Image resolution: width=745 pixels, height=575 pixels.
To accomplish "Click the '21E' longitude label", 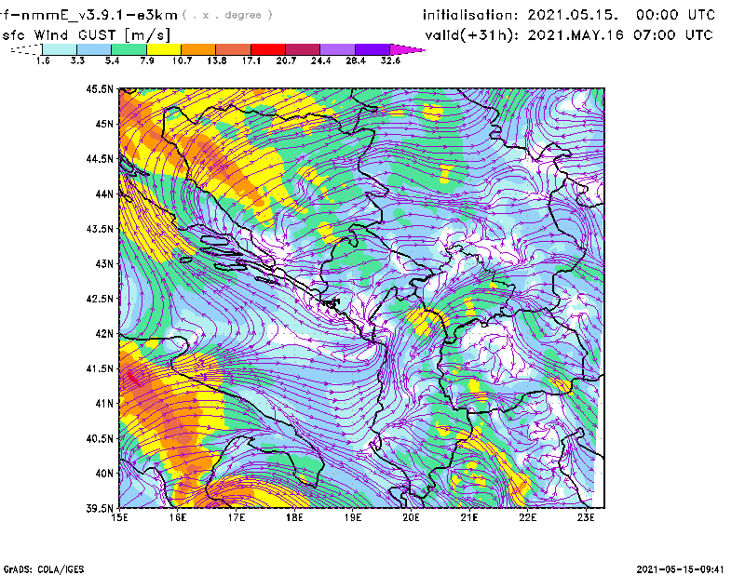I will tap(469, 517).
